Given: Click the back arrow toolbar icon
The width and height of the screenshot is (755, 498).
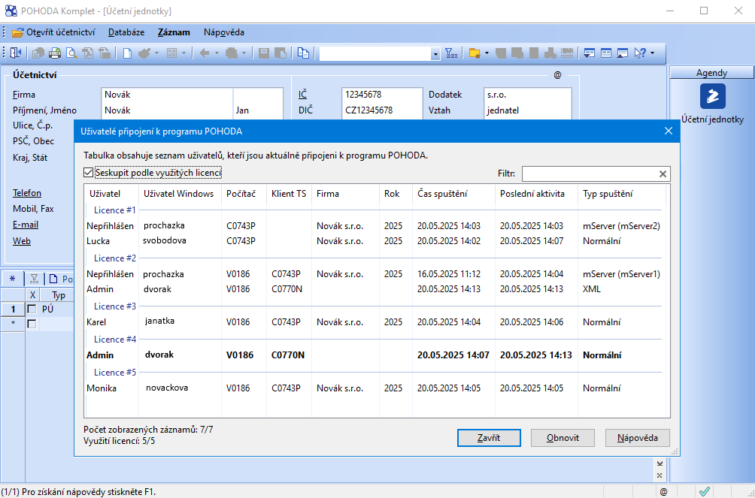Looking at the screenshot, I should click(204, 53).
